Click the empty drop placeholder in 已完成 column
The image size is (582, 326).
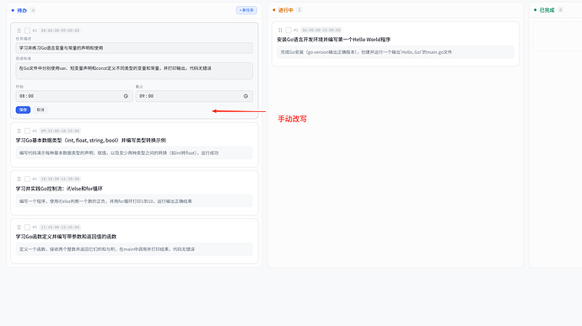point(558,36)
